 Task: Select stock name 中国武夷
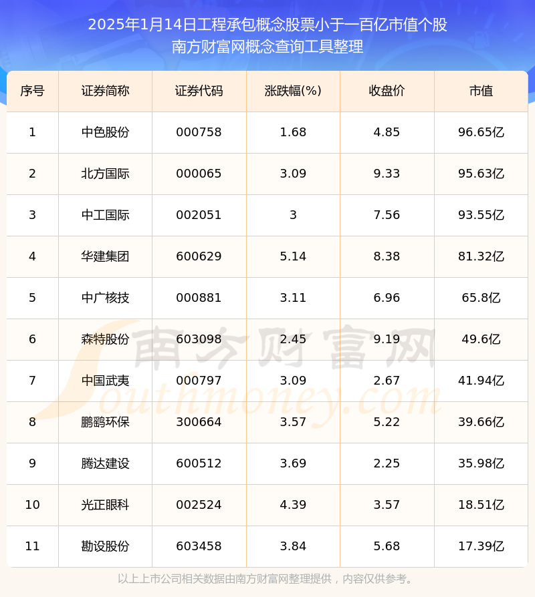point(105,381)
